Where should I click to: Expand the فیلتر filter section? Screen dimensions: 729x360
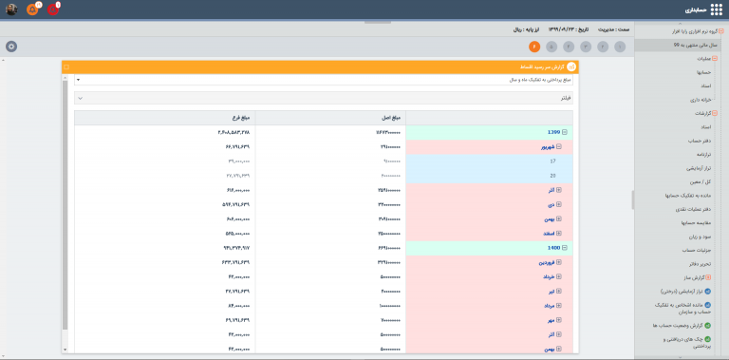324,98
